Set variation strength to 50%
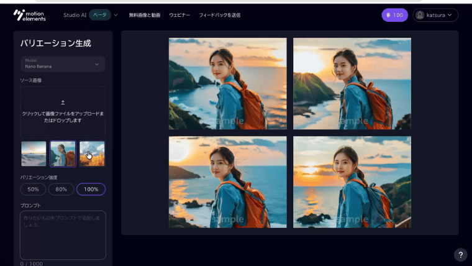 click(33, 189)
